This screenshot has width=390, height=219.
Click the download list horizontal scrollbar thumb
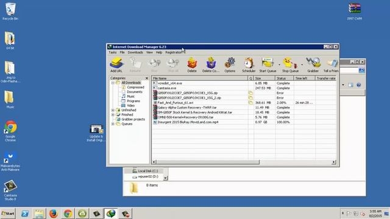click(x=208, y=162)
